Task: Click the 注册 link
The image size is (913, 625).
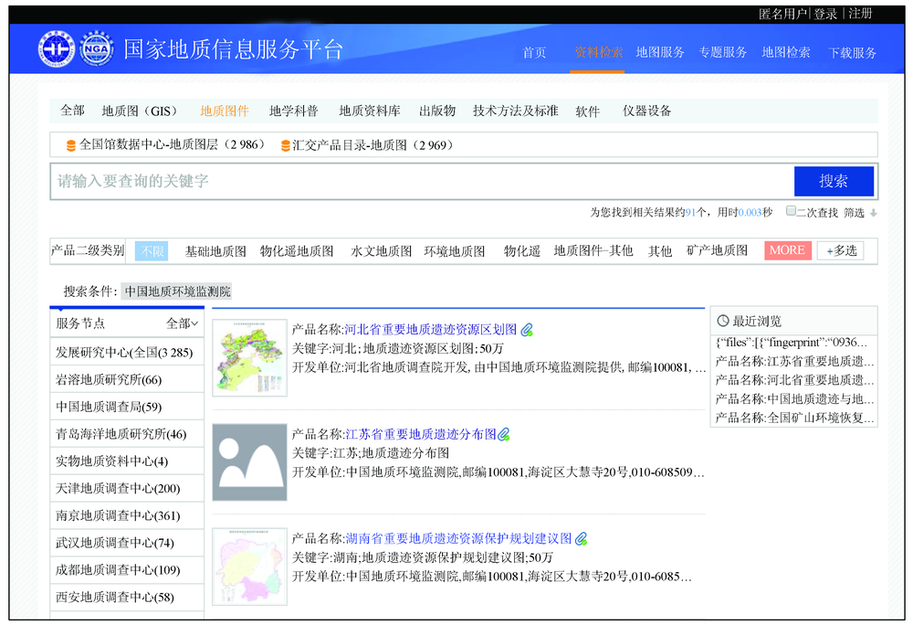Action: (861, 14)
